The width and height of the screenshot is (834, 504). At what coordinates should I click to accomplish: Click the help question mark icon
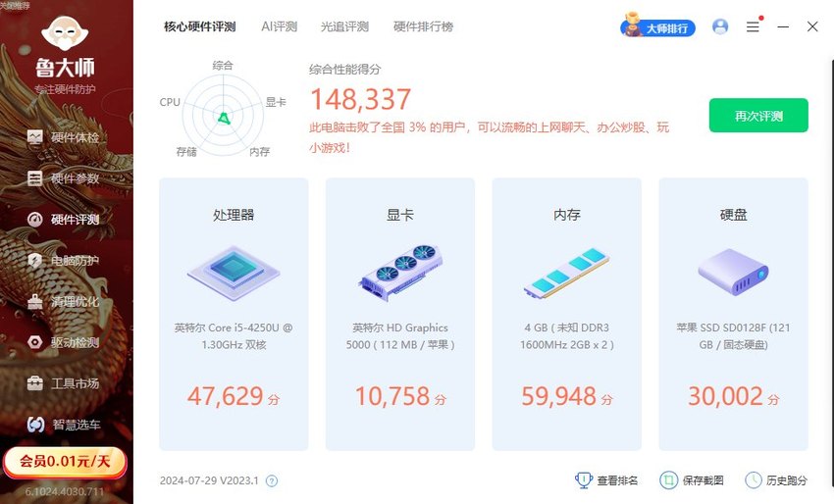tap(272, 481)
